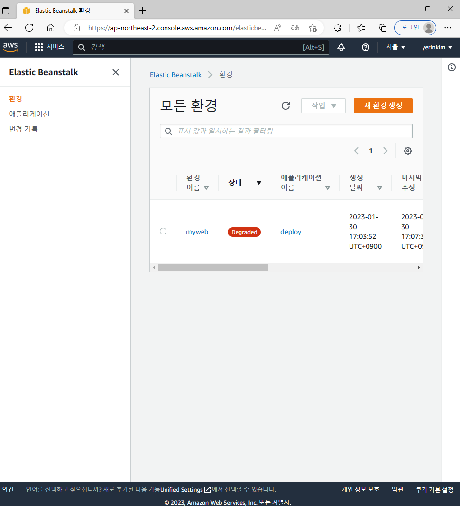
Task: Click page number 1
Action: click(371, 151)
